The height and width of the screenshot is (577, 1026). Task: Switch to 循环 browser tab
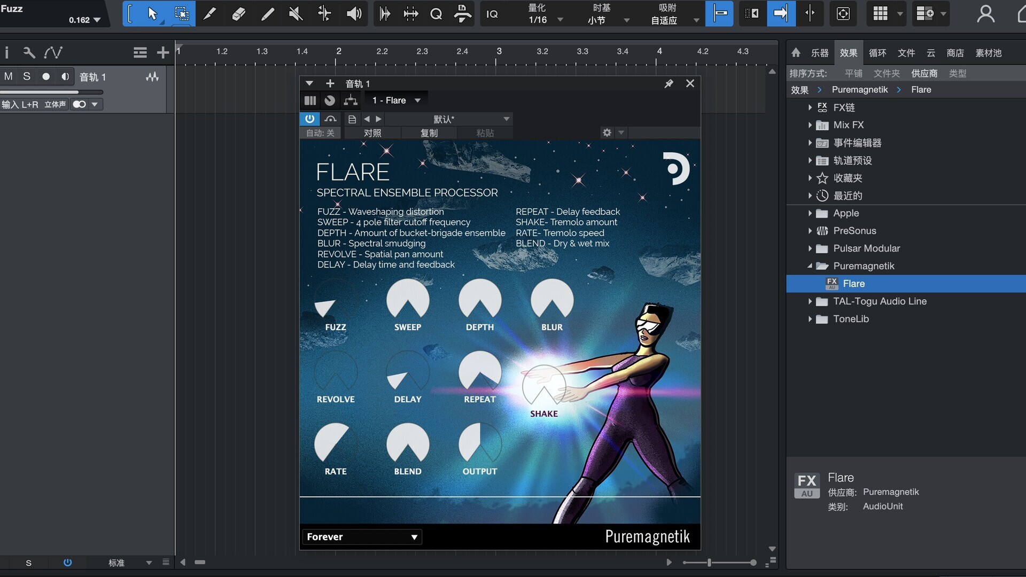pos(877,53)
